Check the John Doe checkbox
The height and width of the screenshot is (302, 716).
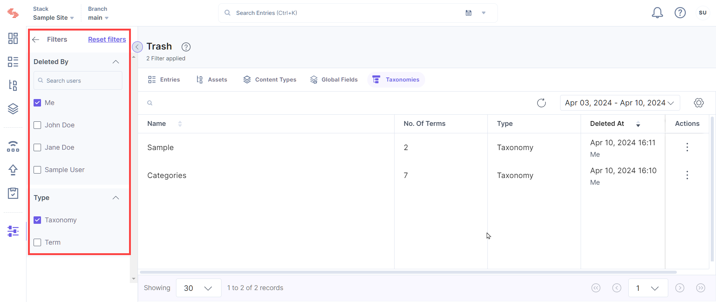coord(37,125)
